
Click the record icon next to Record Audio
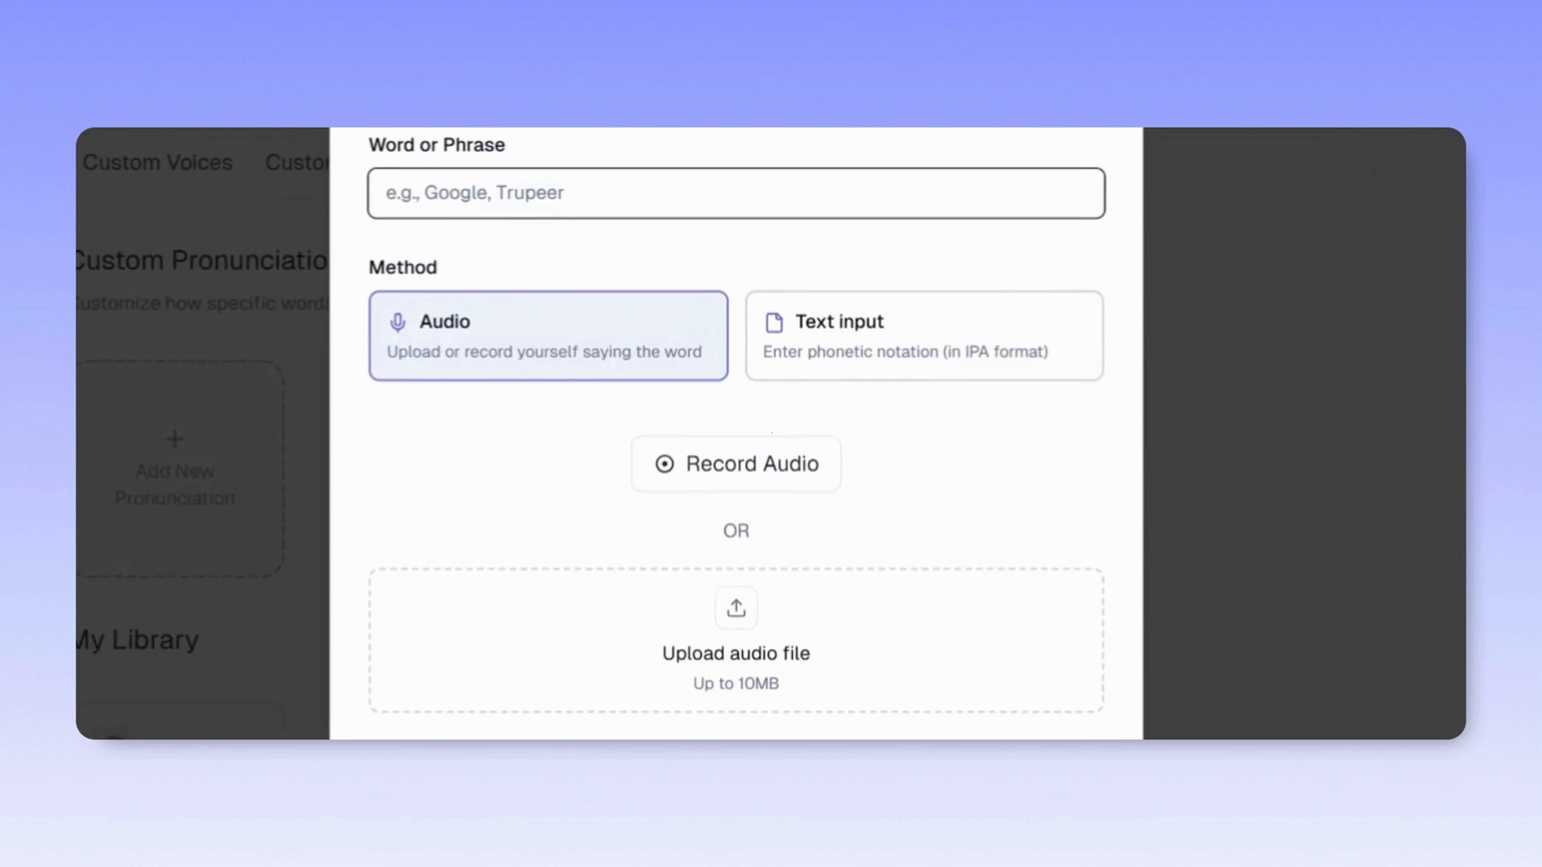pyautogui.click(x=664, y=464)
